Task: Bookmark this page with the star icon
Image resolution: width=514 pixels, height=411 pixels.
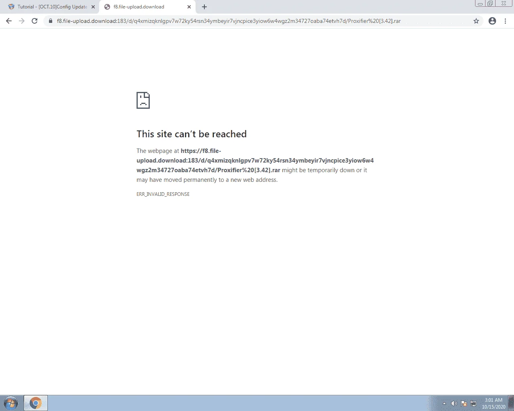Action: click(476, 21)
